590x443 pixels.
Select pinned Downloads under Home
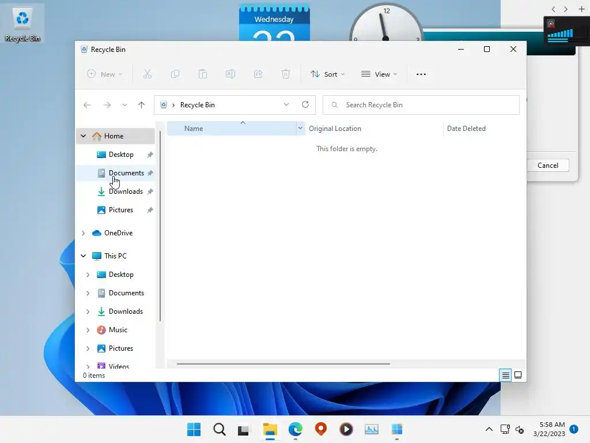point(115,192)
